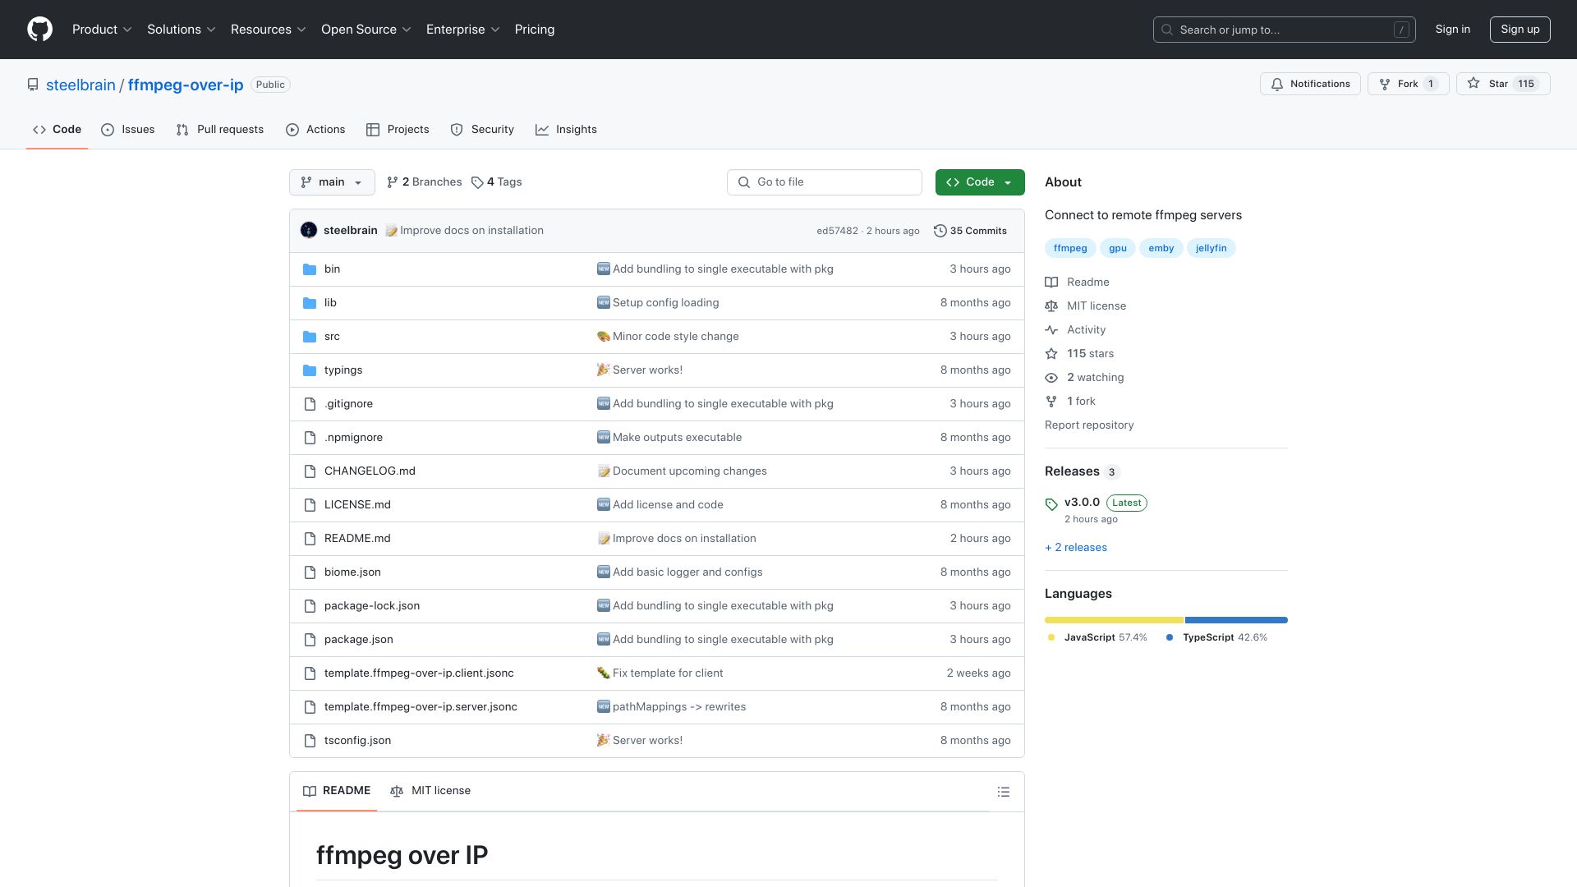The height and width of the screenshot is (887, 1577).
Task: View the 115 stars stargazers link
Action: [1090, 354]
